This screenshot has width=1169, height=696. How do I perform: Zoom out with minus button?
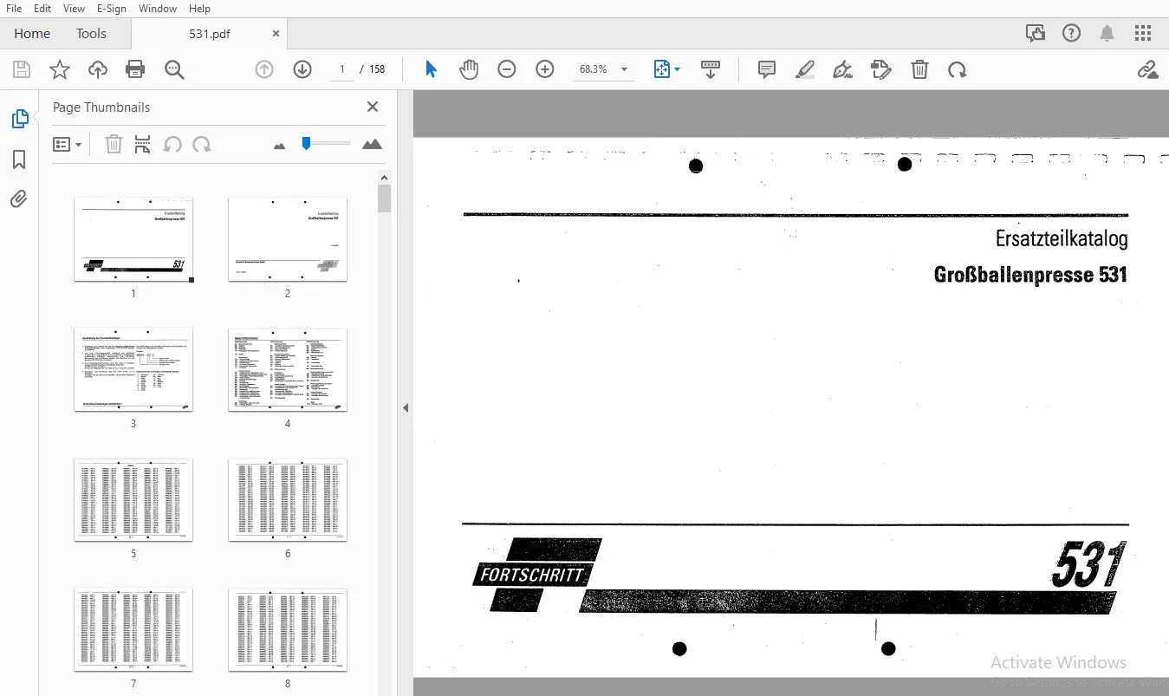coord(507,69)
